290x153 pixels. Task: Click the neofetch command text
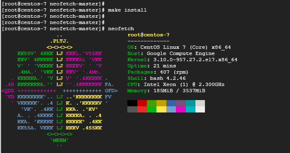tap(121, 29)
